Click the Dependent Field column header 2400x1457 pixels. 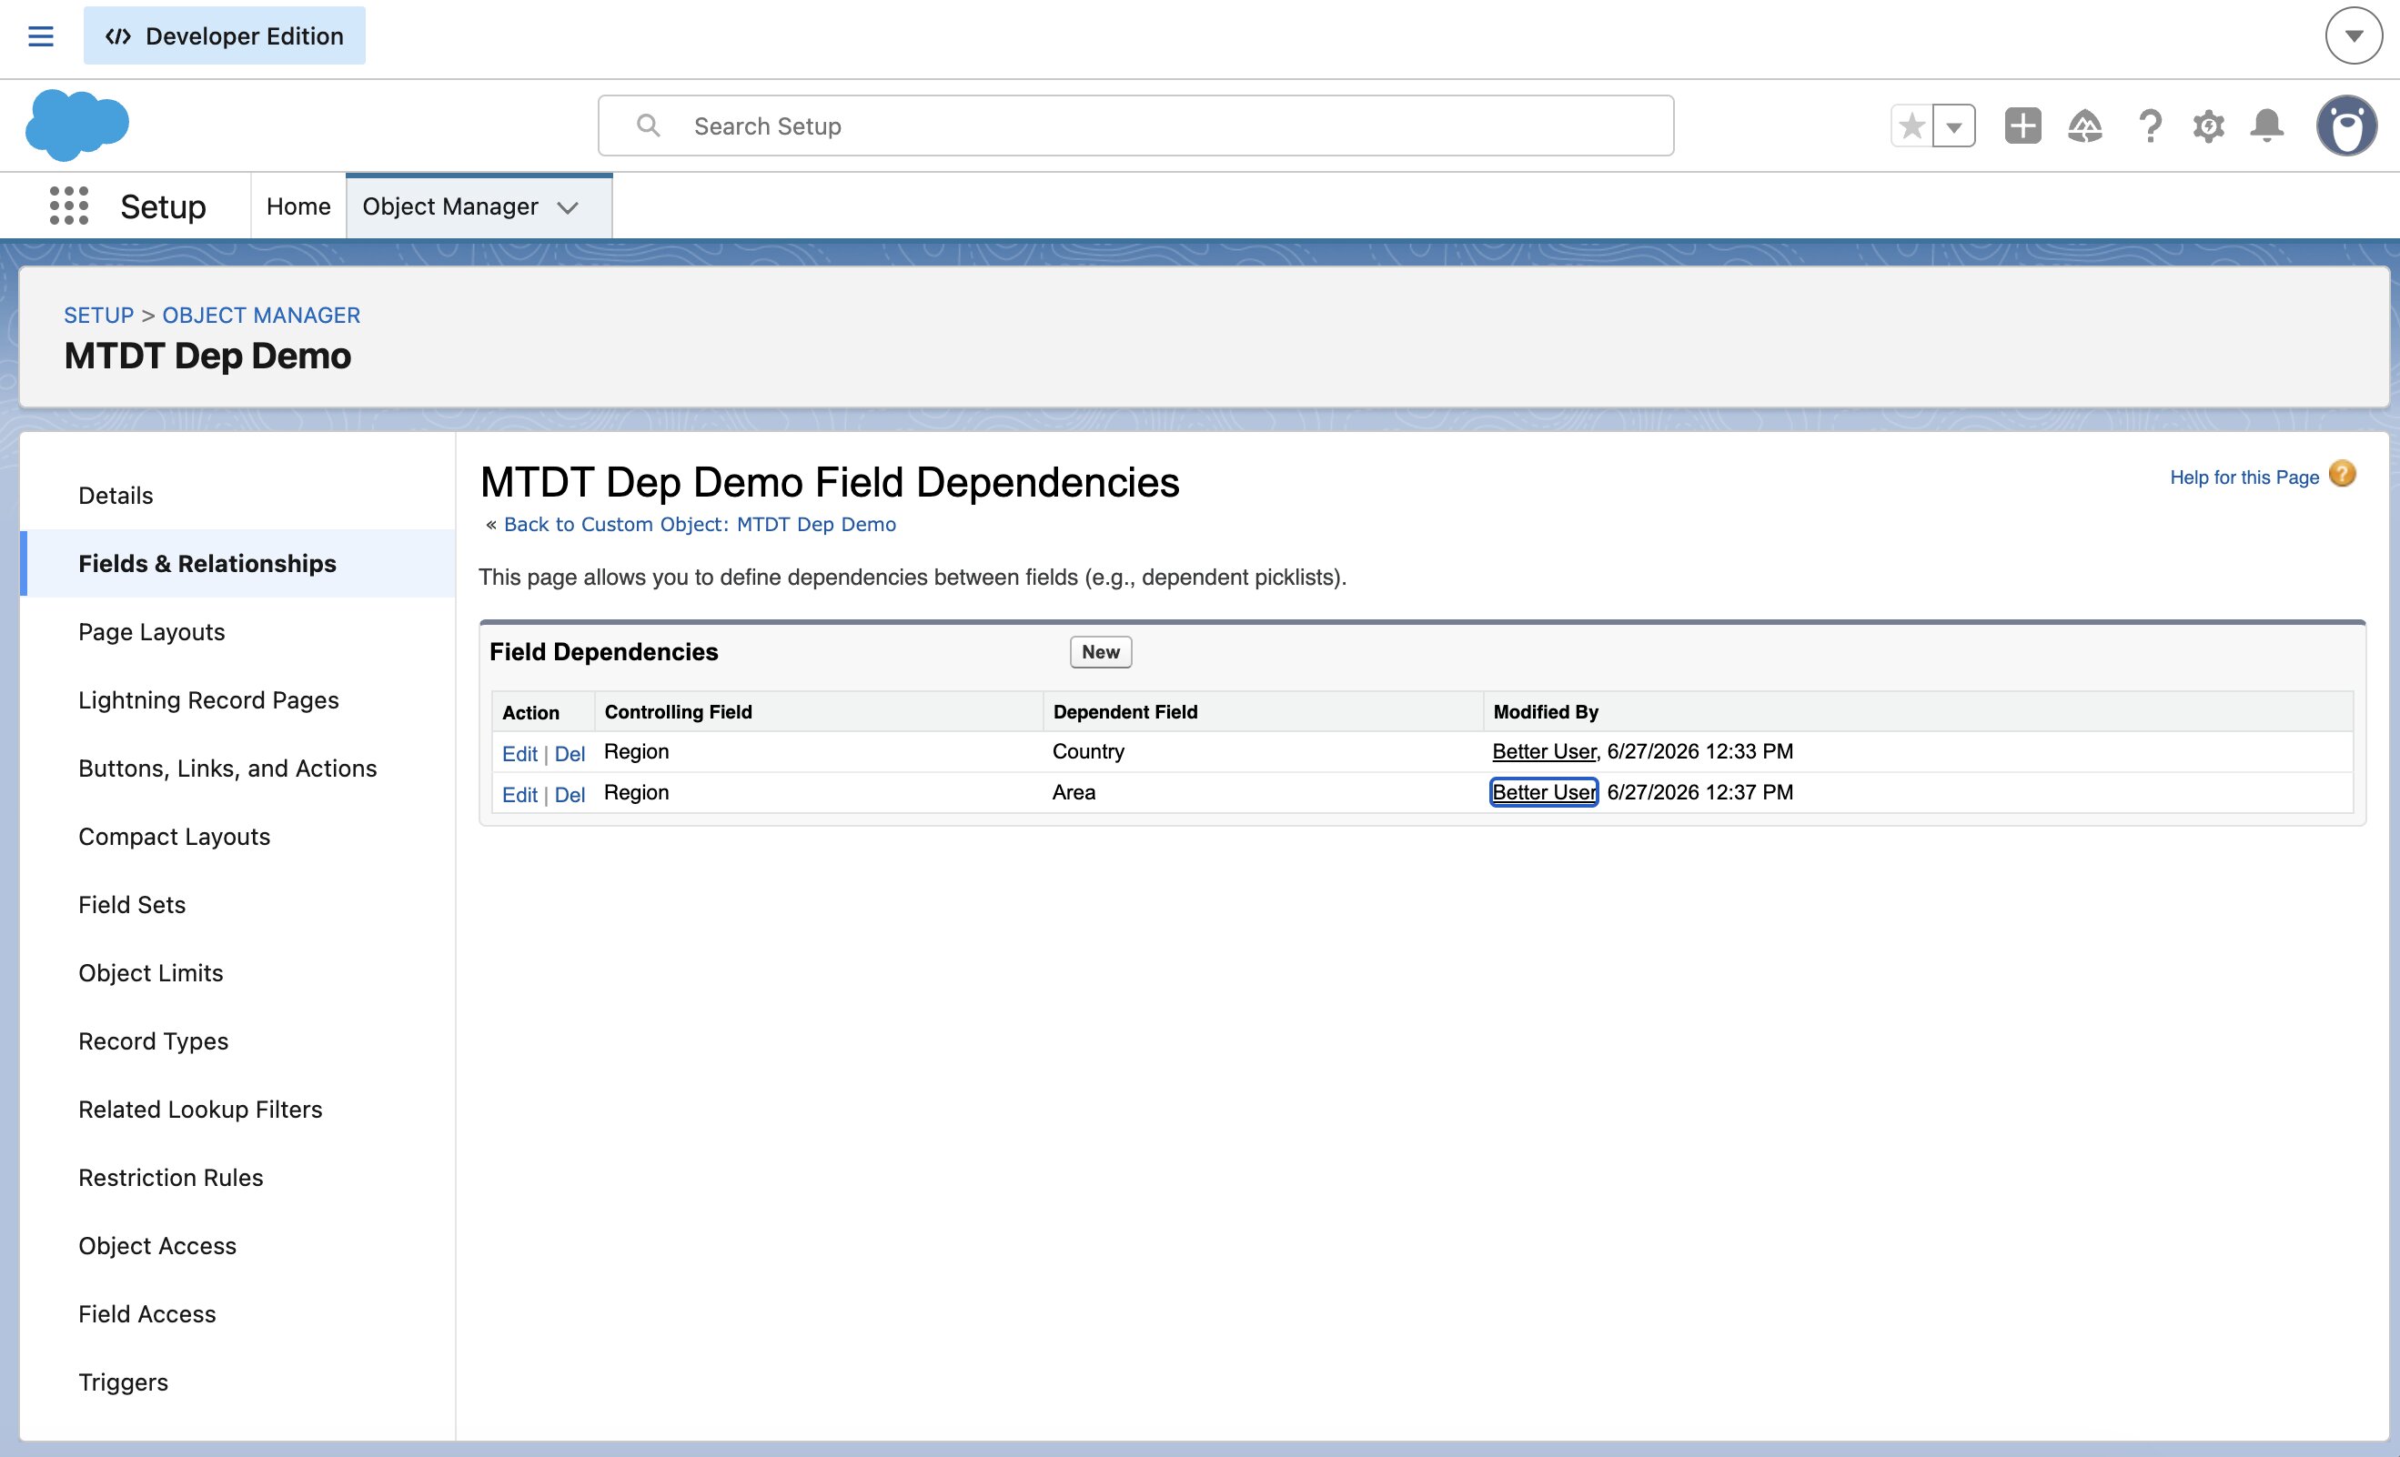[x=1125, y=712]
